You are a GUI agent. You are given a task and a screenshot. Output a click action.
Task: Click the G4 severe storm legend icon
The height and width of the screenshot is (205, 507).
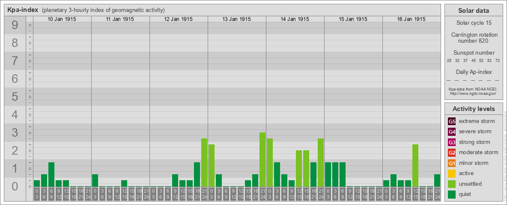point(452,132)
